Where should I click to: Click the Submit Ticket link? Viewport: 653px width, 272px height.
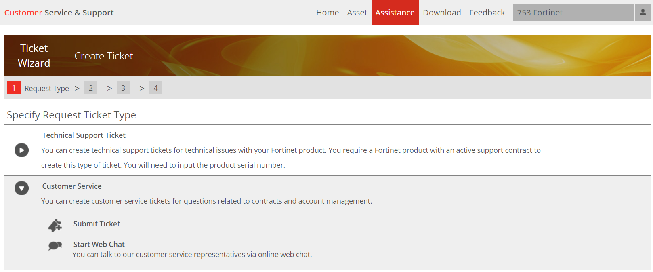(x=97, y=224)
